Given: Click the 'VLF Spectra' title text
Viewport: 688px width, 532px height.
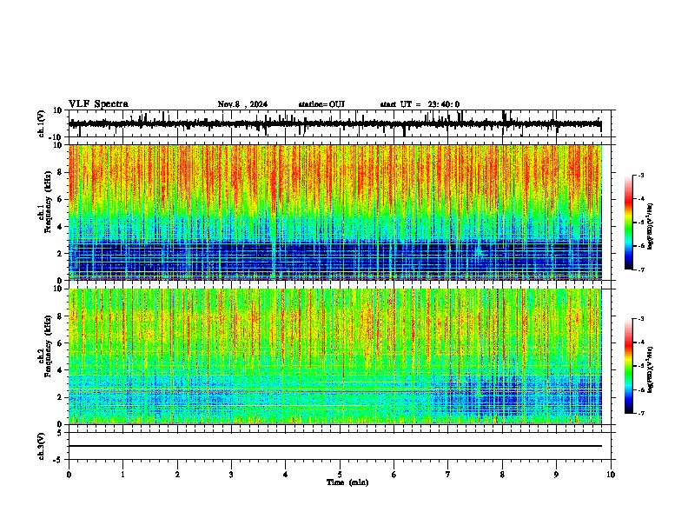Looking at the screenshot, I should [98, 104].
